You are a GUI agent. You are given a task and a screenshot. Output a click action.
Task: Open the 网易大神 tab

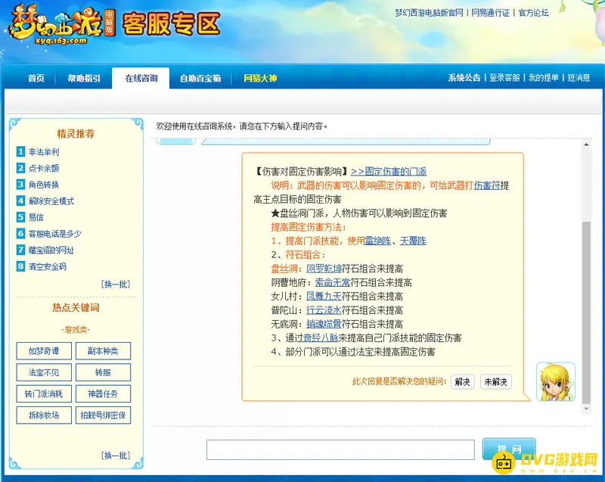click(x=260, y=79)
